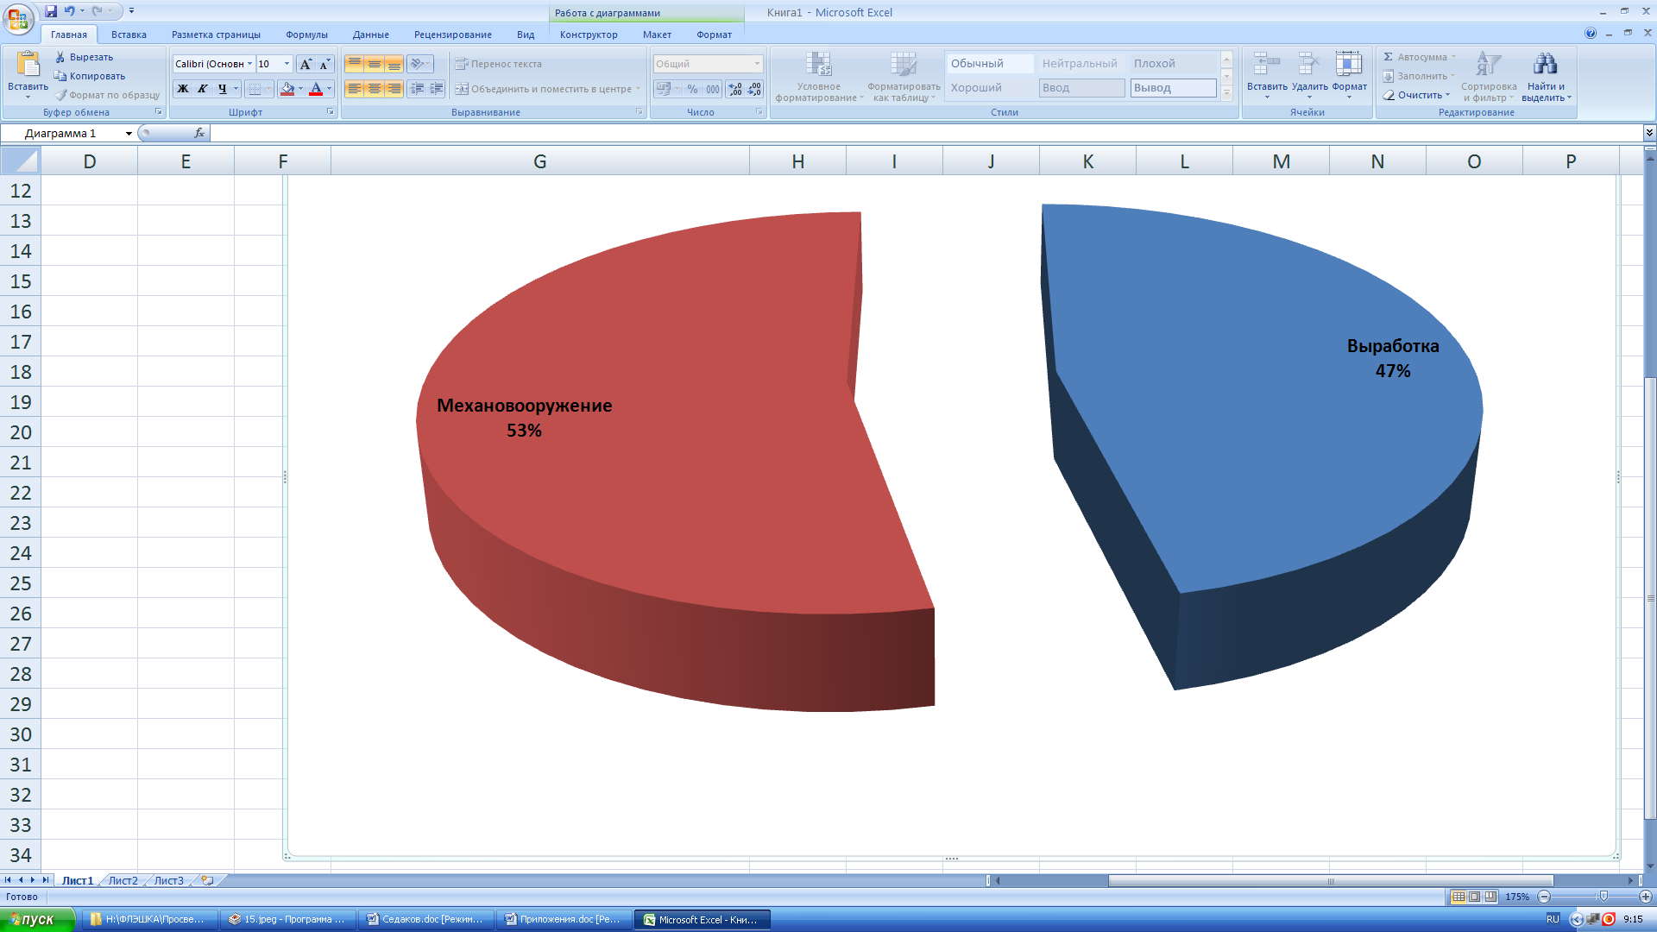Image resolution: width=1657 pixels, height=932 pixels.
Task: Click the Paste (Вставить) clipboard icon
Action: click(x=28, y=65)
